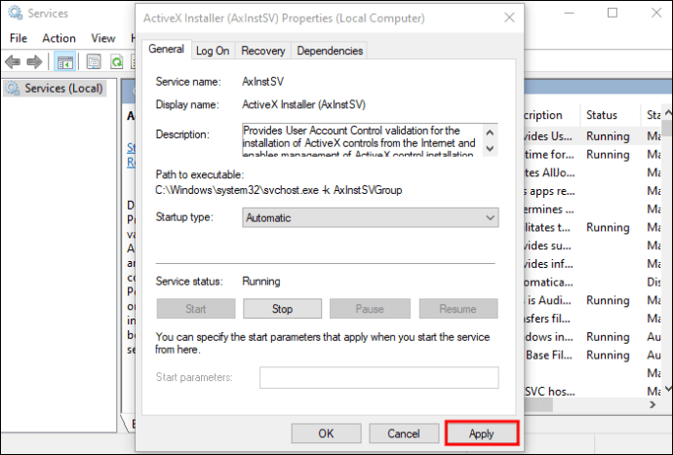Click the Status column header

point(610,115)
